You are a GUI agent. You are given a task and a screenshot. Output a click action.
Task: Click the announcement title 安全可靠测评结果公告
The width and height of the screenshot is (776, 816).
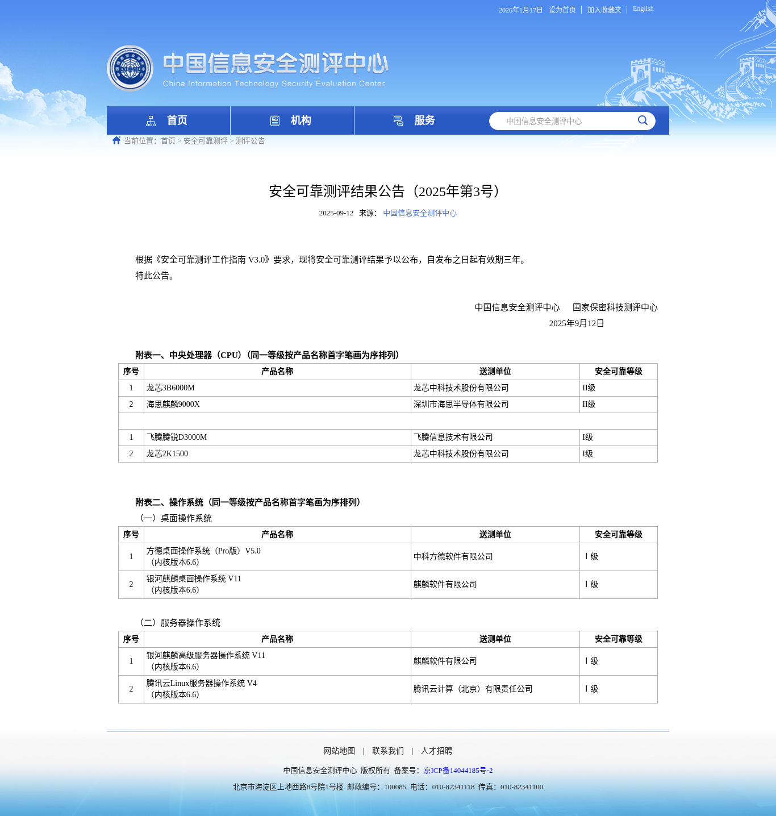[387, 191]
